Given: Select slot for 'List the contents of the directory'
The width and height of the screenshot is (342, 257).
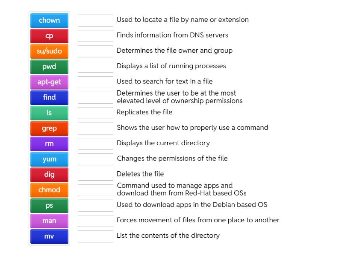Looking at the screenshot, I should tap(95, 236).
